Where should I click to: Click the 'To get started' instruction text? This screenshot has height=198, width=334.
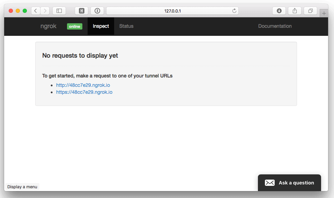[107, 76]
